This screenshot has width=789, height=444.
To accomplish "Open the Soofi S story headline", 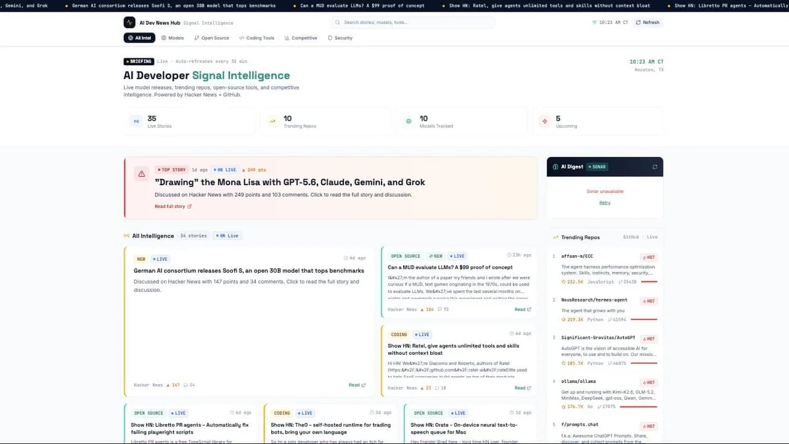I will 249,271.
